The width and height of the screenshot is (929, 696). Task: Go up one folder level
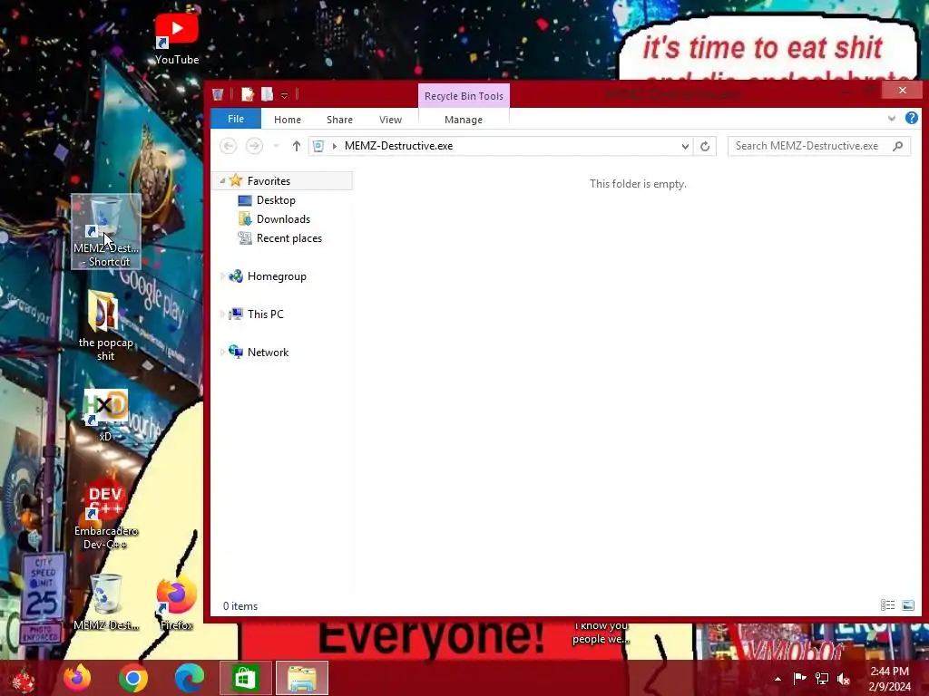(x=297, y=146)
